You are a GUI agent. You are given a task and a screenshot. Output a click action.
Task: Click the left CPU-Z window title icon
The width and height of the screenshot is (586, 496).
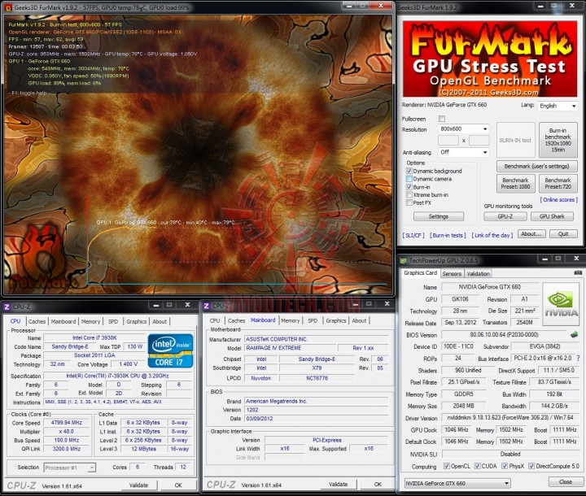pos(7,307)
